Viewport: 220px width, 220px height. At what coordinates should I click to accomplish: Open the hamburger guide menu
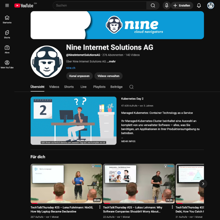7,5
